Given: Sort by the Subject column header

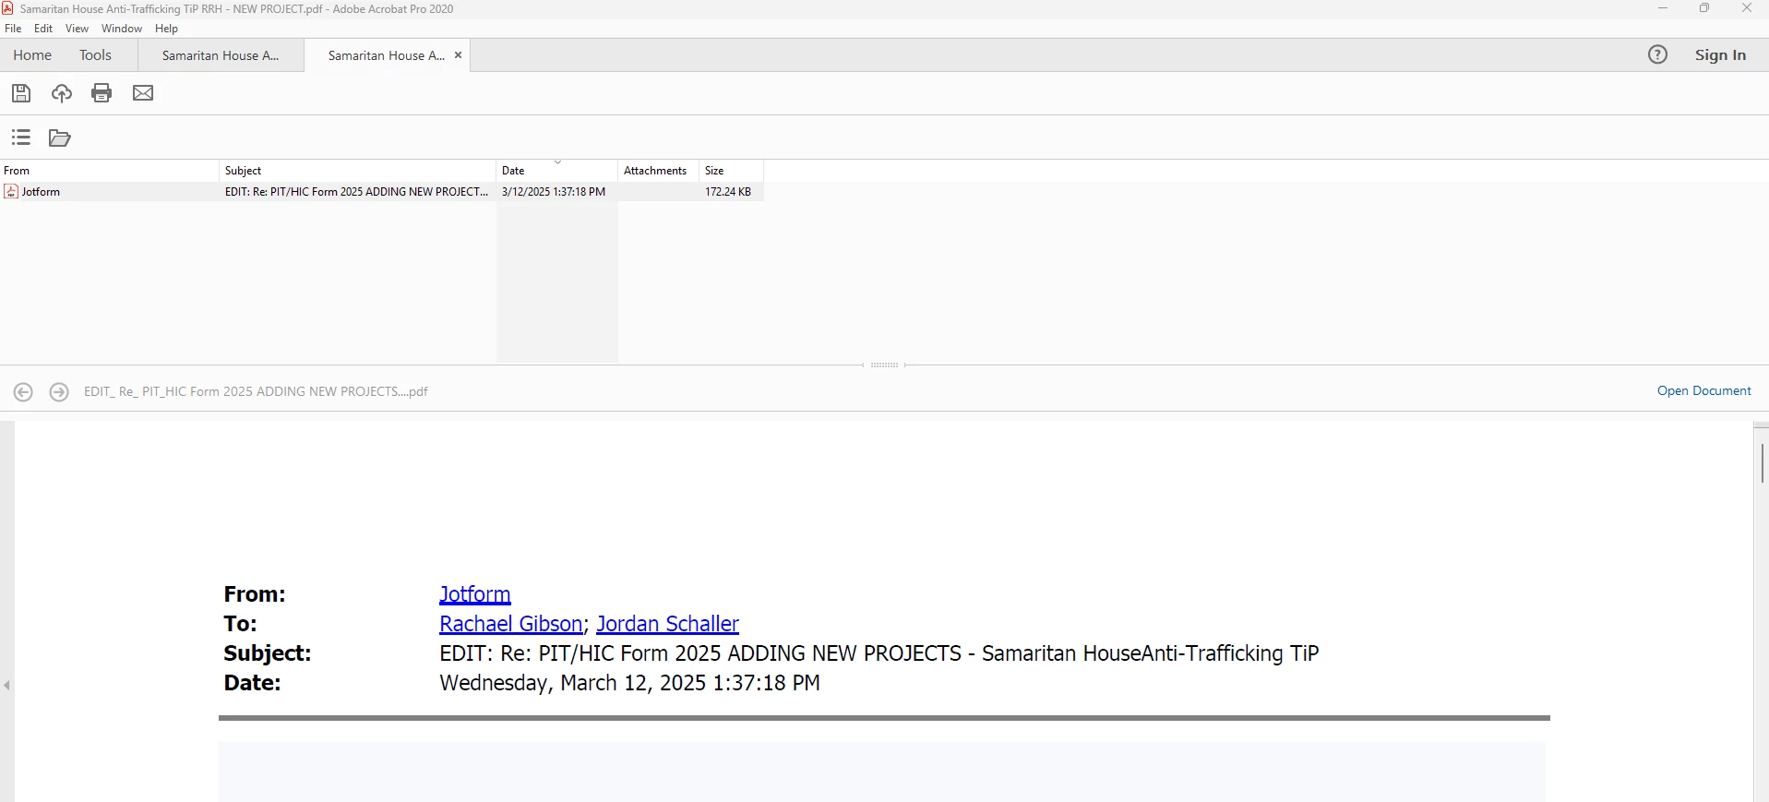Looking at the screenshot, I should pyautogui.click(x=358, y=171).
